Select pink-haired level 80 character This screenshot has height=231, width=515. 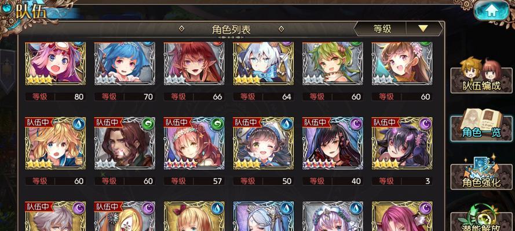point(56,64)
